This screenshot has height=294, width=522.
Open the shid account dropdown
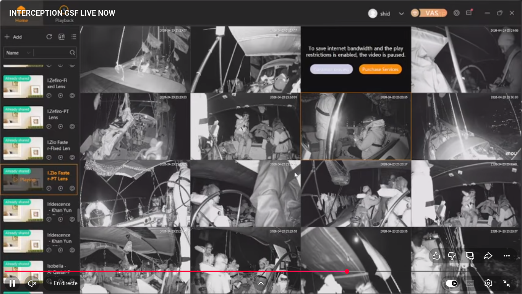pyautogui.click(x=401, y=13)
